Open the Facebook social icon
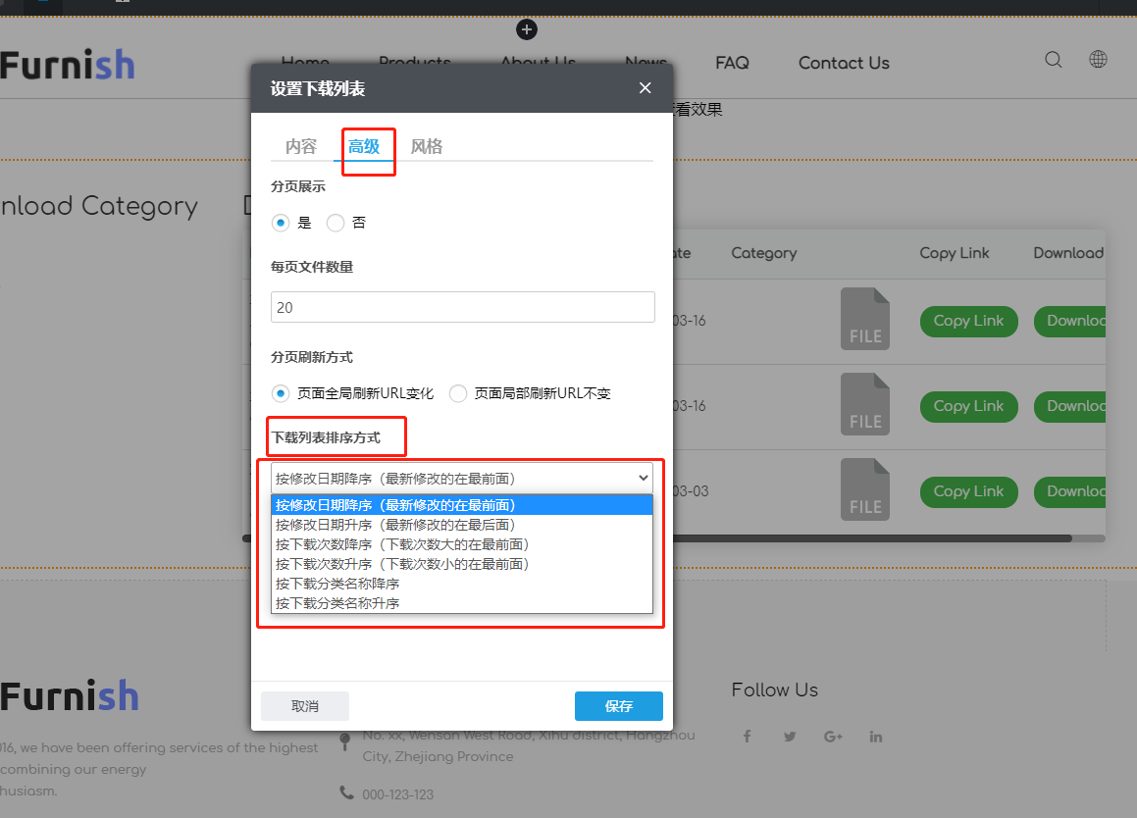Screen dimensions: 1137x818 pyautogui.click(x=747, y=736)
